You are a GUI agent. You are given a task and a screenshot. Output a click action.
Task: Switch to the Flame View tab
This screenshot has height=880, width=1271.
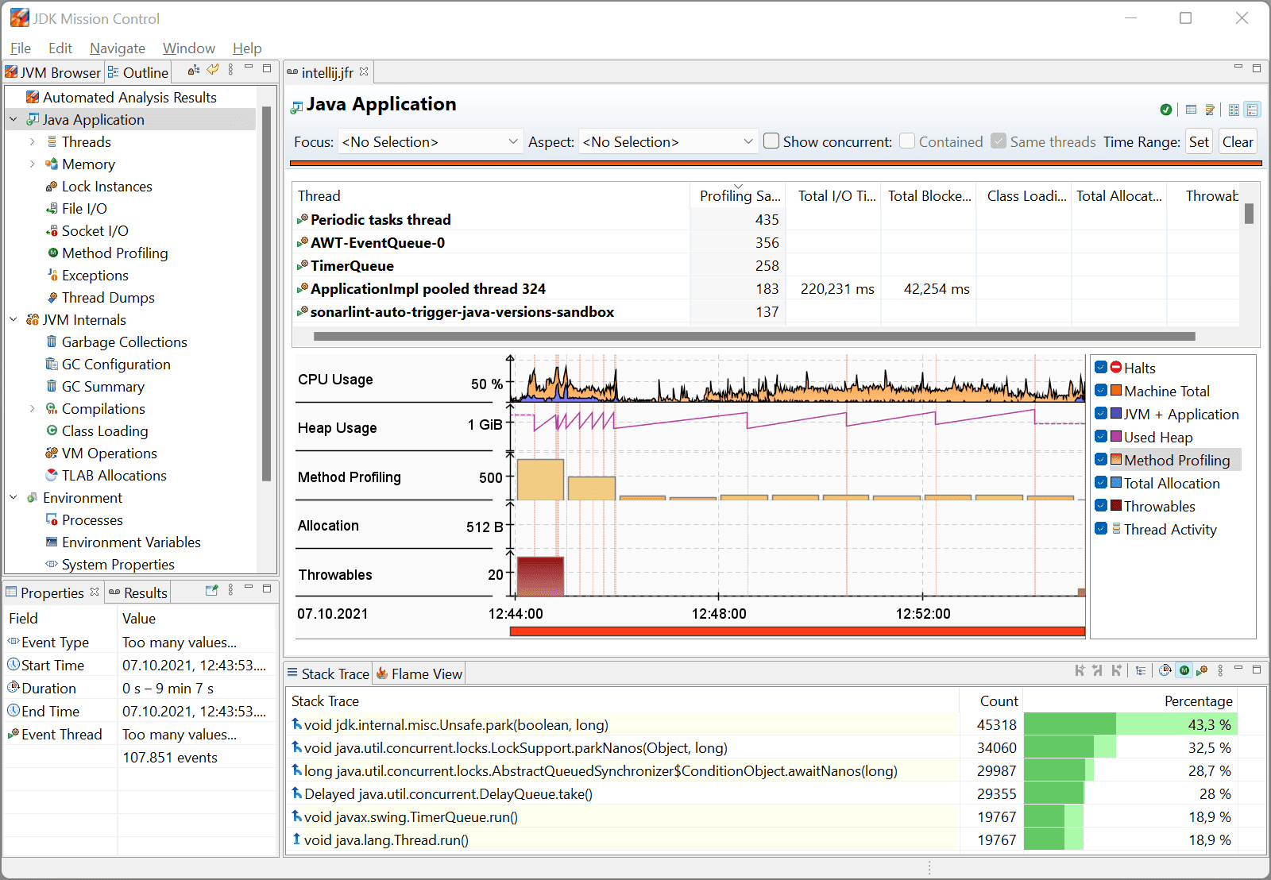[x=419, y=674]
